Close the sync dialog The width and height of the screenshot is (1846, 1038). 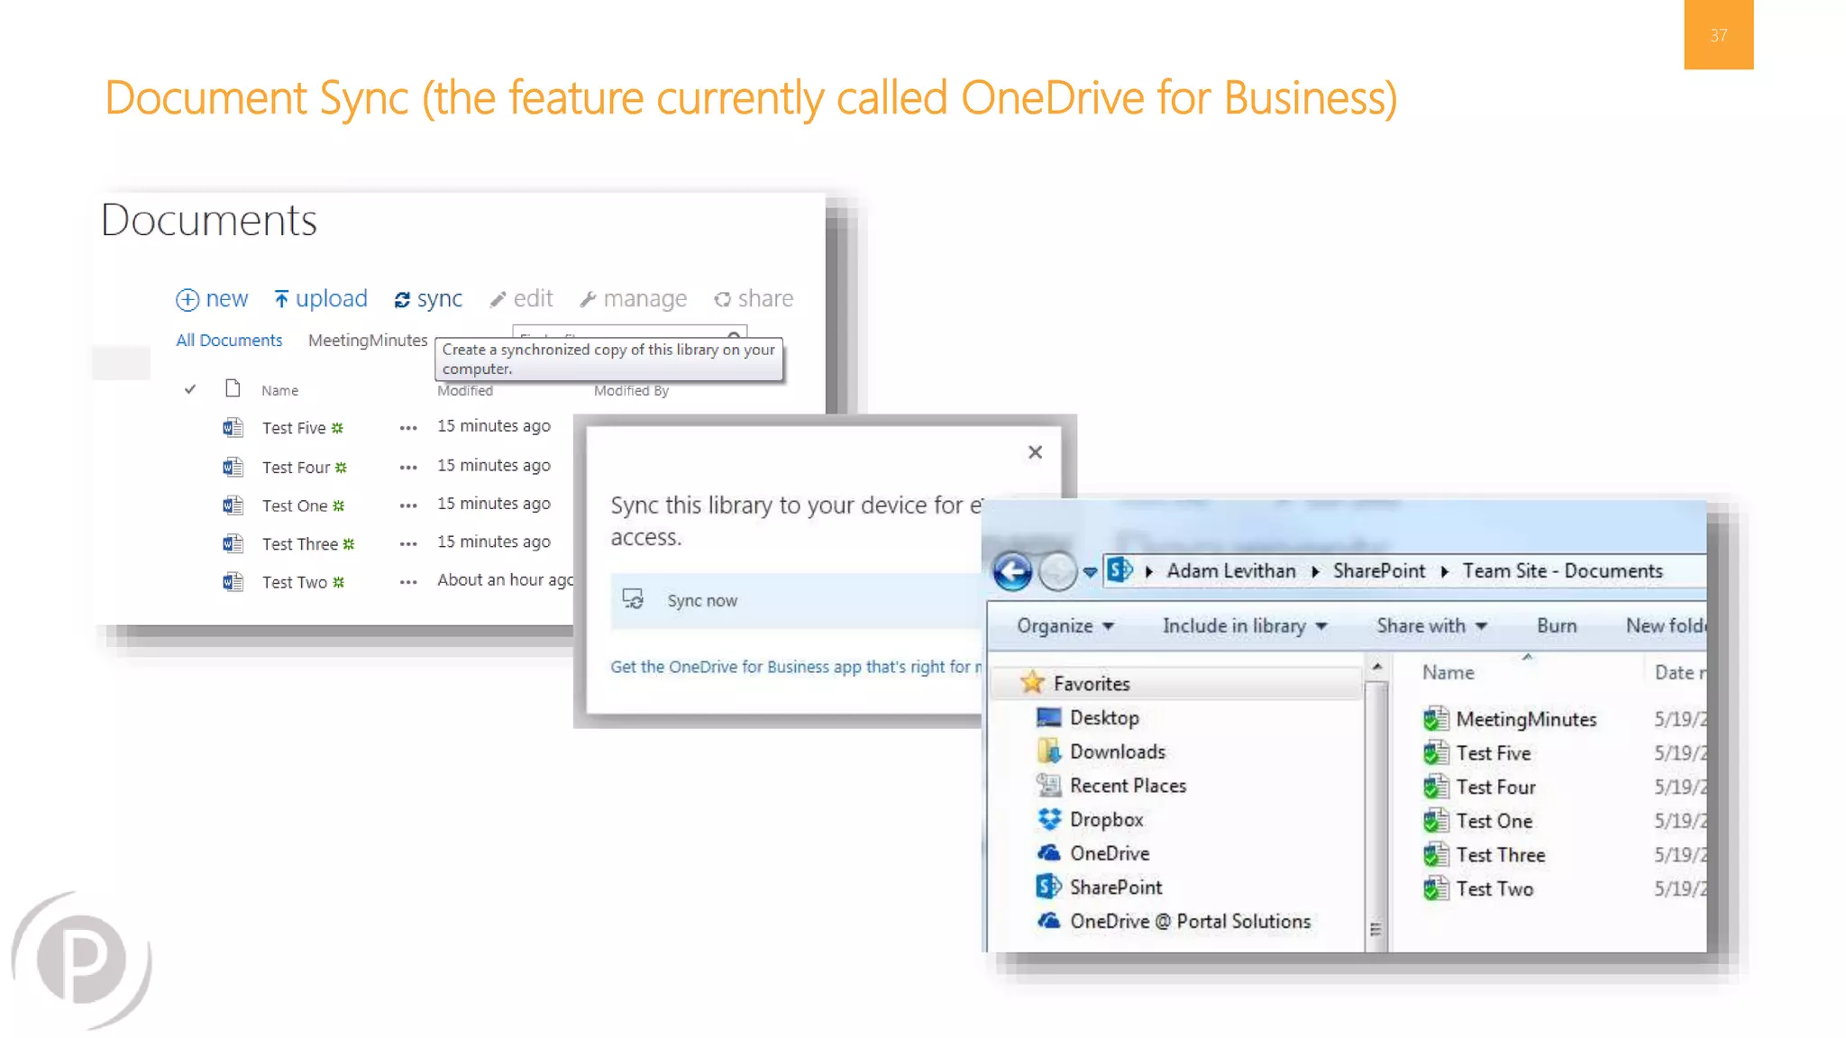pos(1035,452)
